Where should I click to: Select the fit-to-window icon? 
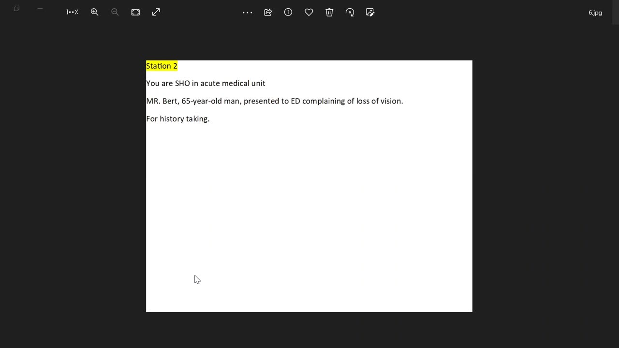135,12
